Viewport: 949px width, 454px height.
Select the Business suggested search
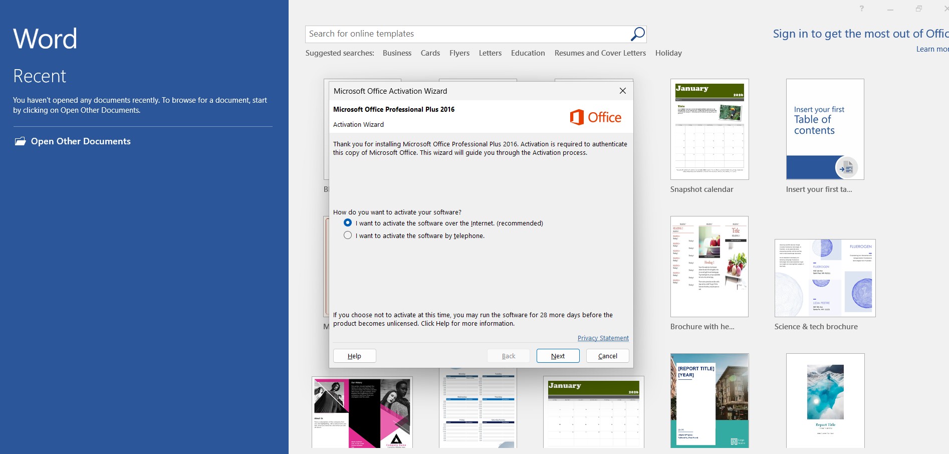pyautogui.click(x=397, y=53)
